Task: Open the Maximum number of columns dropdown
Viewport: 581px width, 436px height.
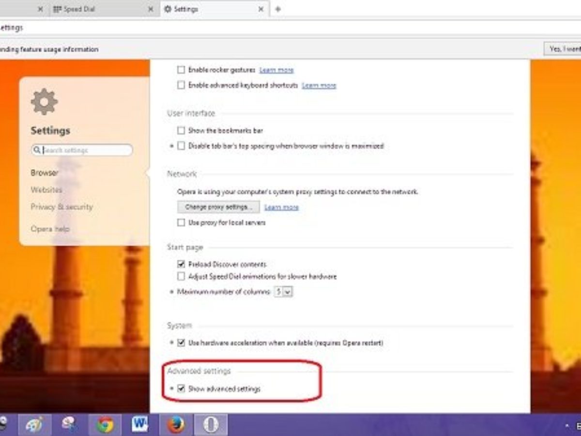Action: click(283, 292)
